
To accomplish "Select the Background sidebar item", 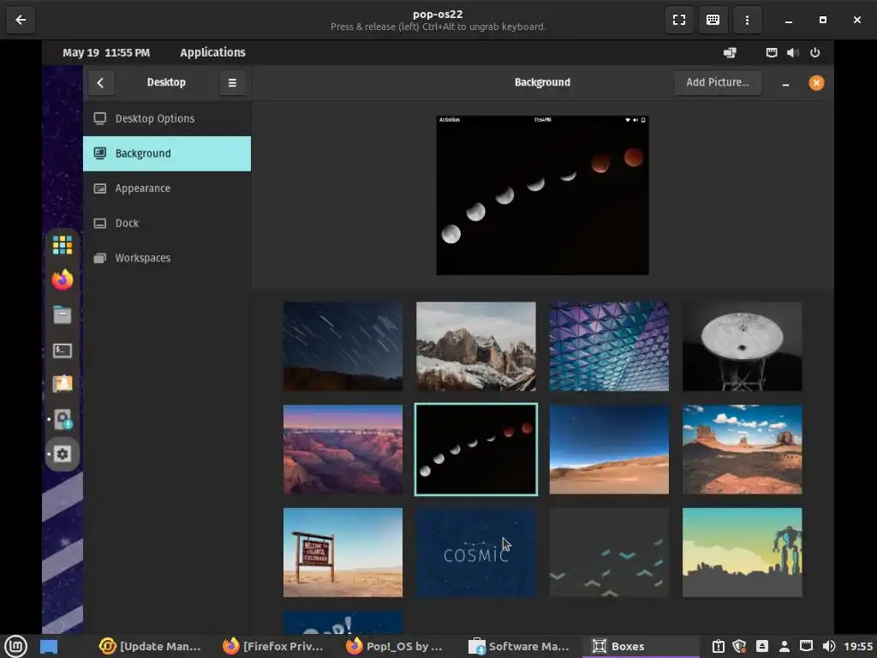I will coord(167,153).
